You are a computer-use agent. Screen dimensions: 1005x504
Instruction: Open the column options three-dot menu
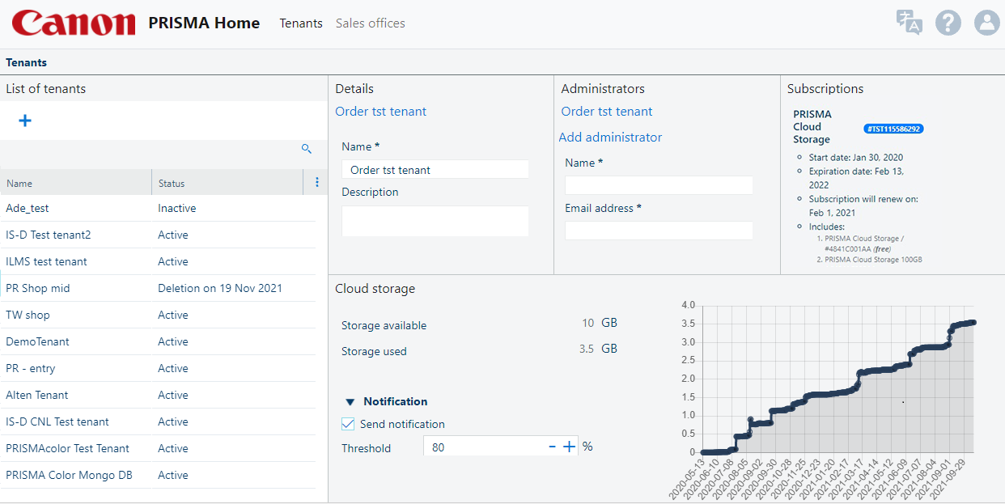[x=316, y=183]
